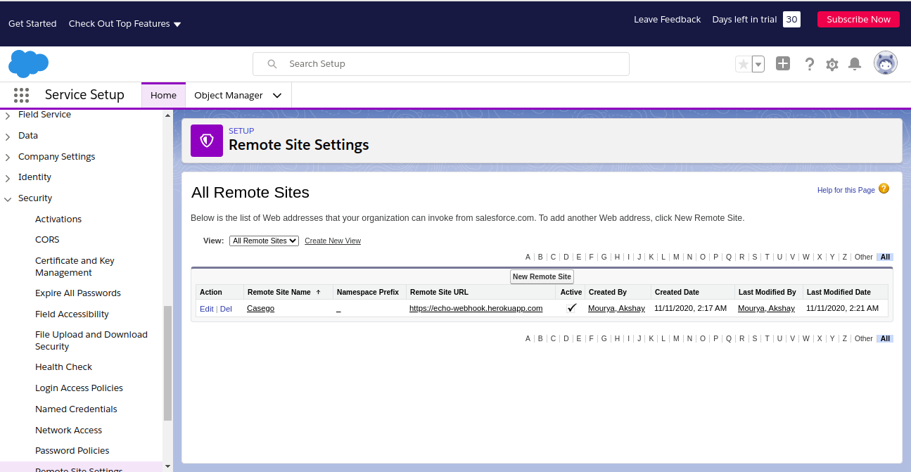Filter by letter A in top alphabet bar

tap(528, 257)
